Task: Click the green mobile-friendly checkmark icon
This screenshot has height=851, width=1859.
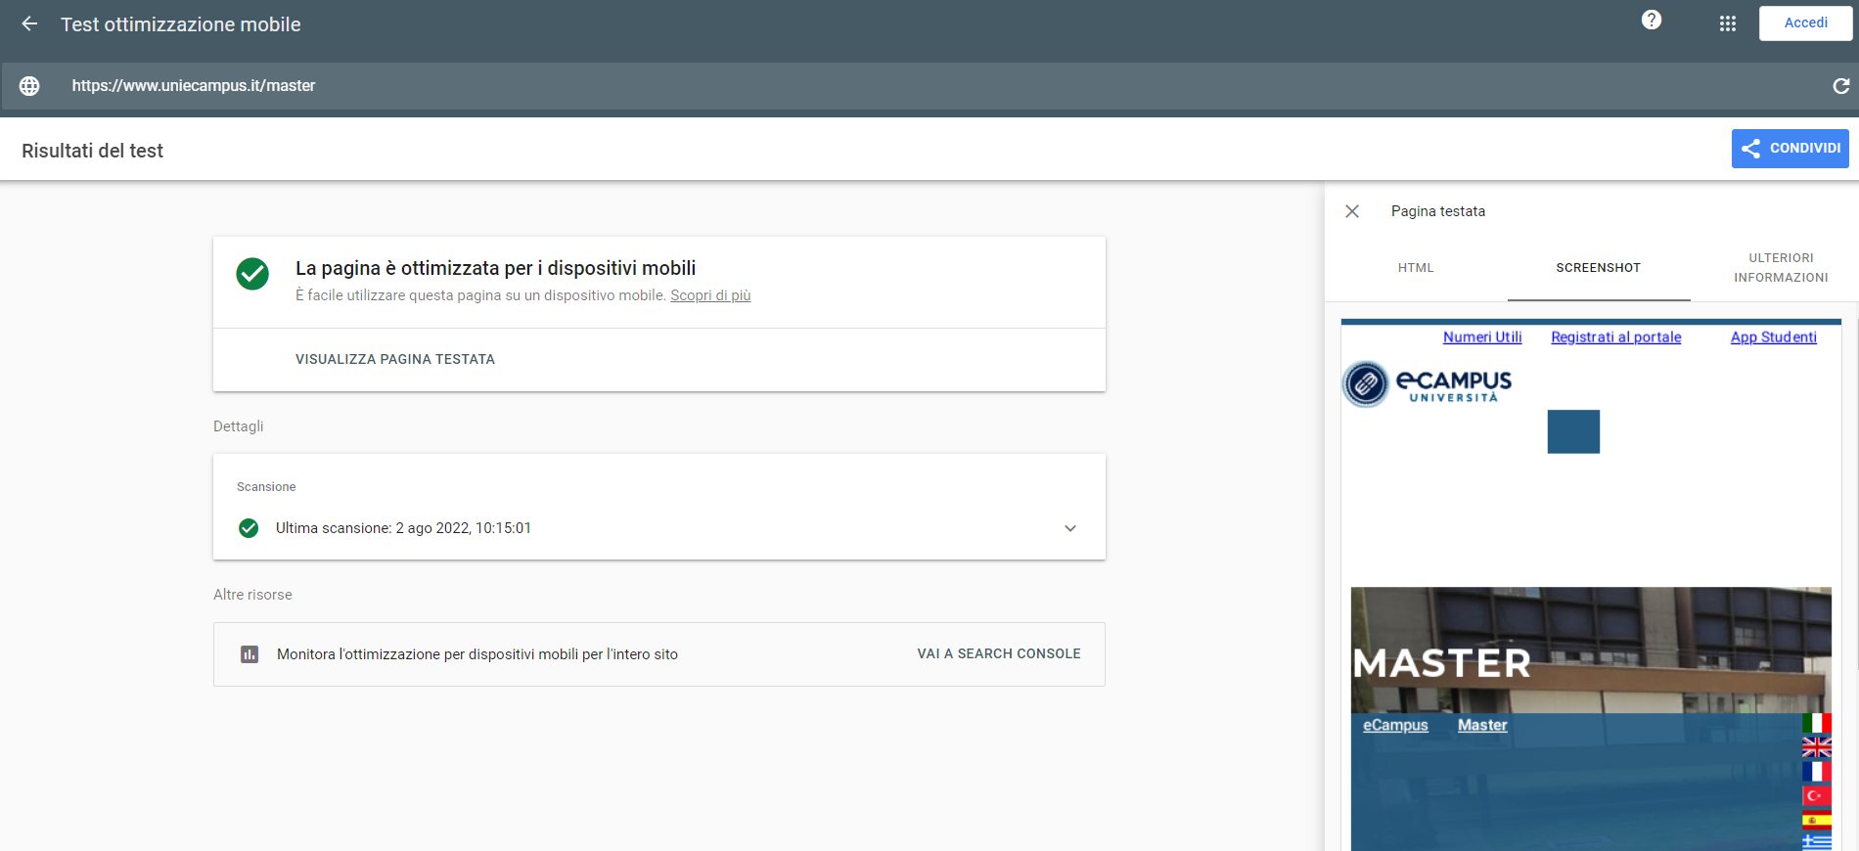Action: 252,274
